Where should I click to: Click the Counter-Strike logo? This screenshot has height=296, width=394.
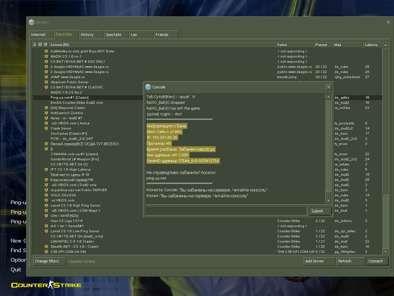(46, 285)
